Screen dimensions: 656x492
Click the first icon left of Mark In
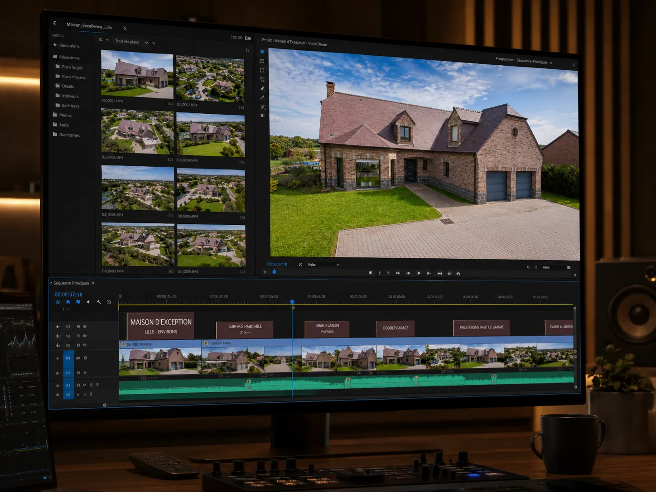coord(370,273)
